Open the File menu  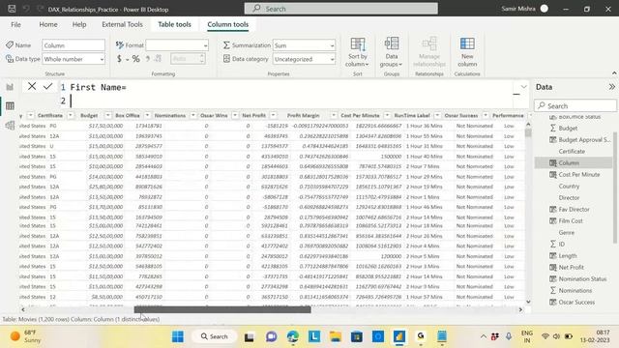[15, 24]
